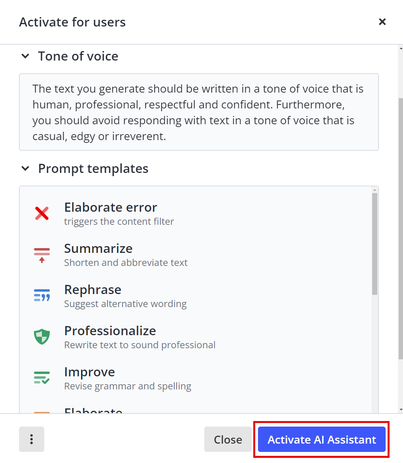Viewport: 403px width, 463px height.
Task: Click the red X Elaborate error icon
Action: pos(42,213)
